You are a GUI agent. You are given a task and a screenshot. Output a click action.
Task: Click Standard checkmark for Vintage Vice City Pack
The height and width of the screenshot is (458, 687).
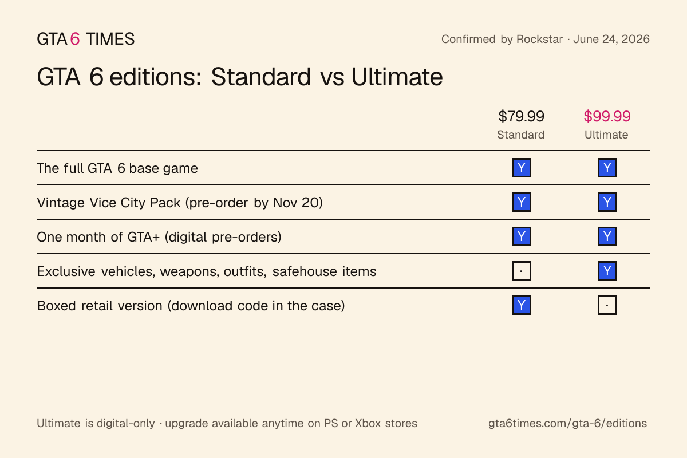click(x=521, y=202)
